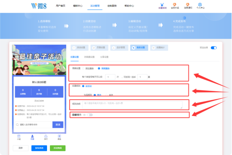Select 报名 icon in phone preview

point(59,136)
